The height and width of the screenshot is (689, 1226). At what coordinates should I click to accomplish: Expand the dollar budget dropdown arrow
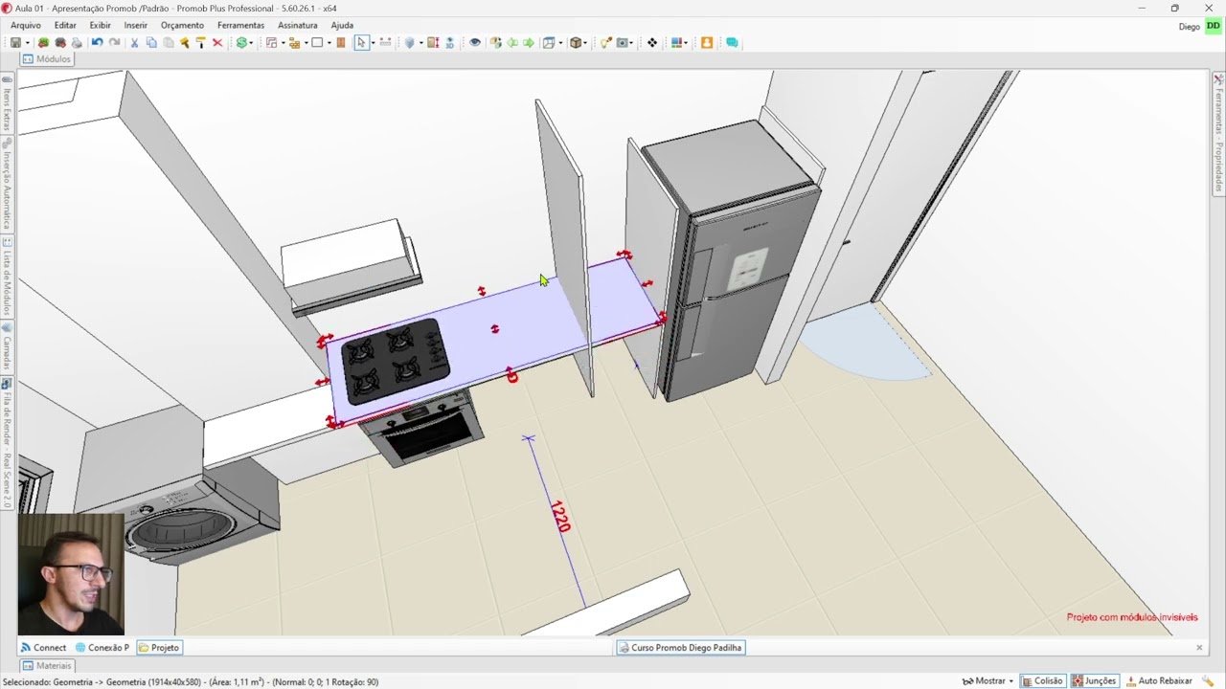252,42
